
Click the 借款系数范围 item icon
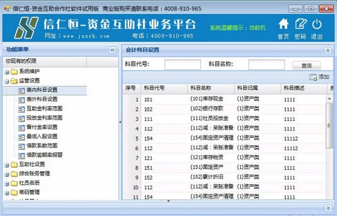click(22, 146)
